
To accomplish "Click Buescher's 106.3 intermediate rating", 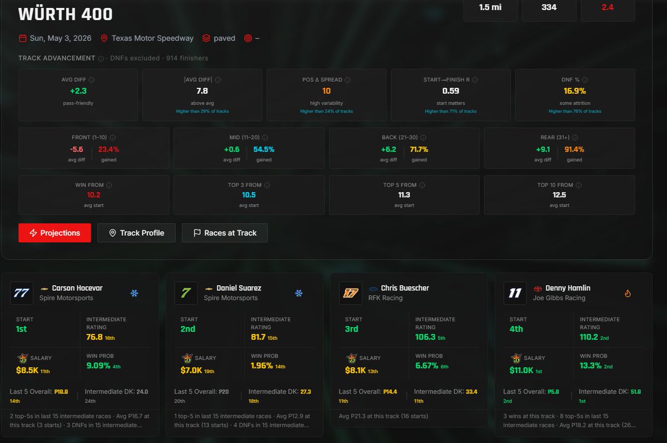I will pyautogui.click(x=426, y=337).
